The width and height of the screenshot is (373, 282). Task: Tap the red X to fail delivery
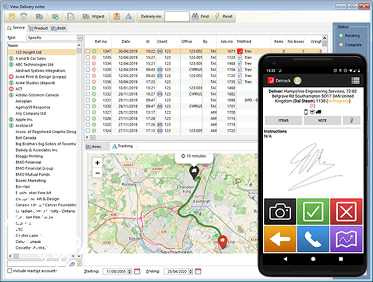[x=346, y=211]
